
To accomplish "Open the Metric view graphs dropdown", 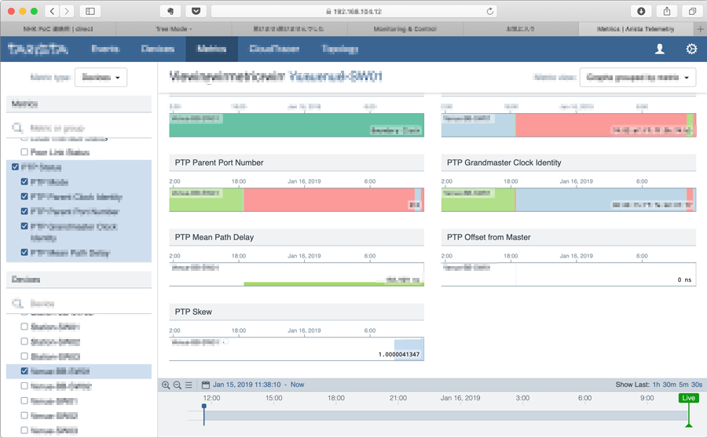I will 638,77.
